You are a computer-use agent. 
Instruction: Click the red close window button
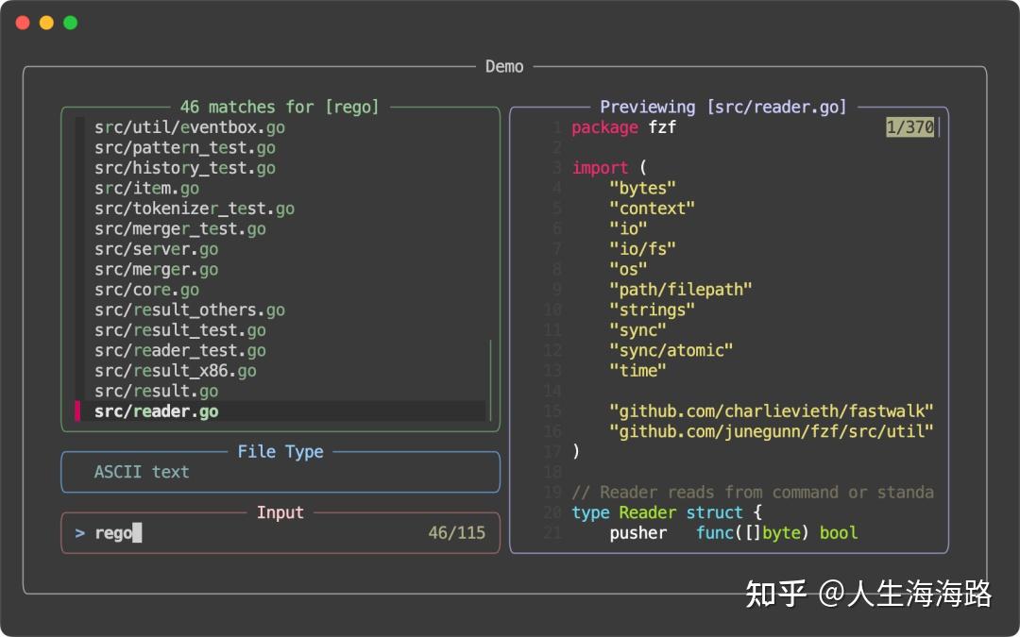click(x=23, y=23)
